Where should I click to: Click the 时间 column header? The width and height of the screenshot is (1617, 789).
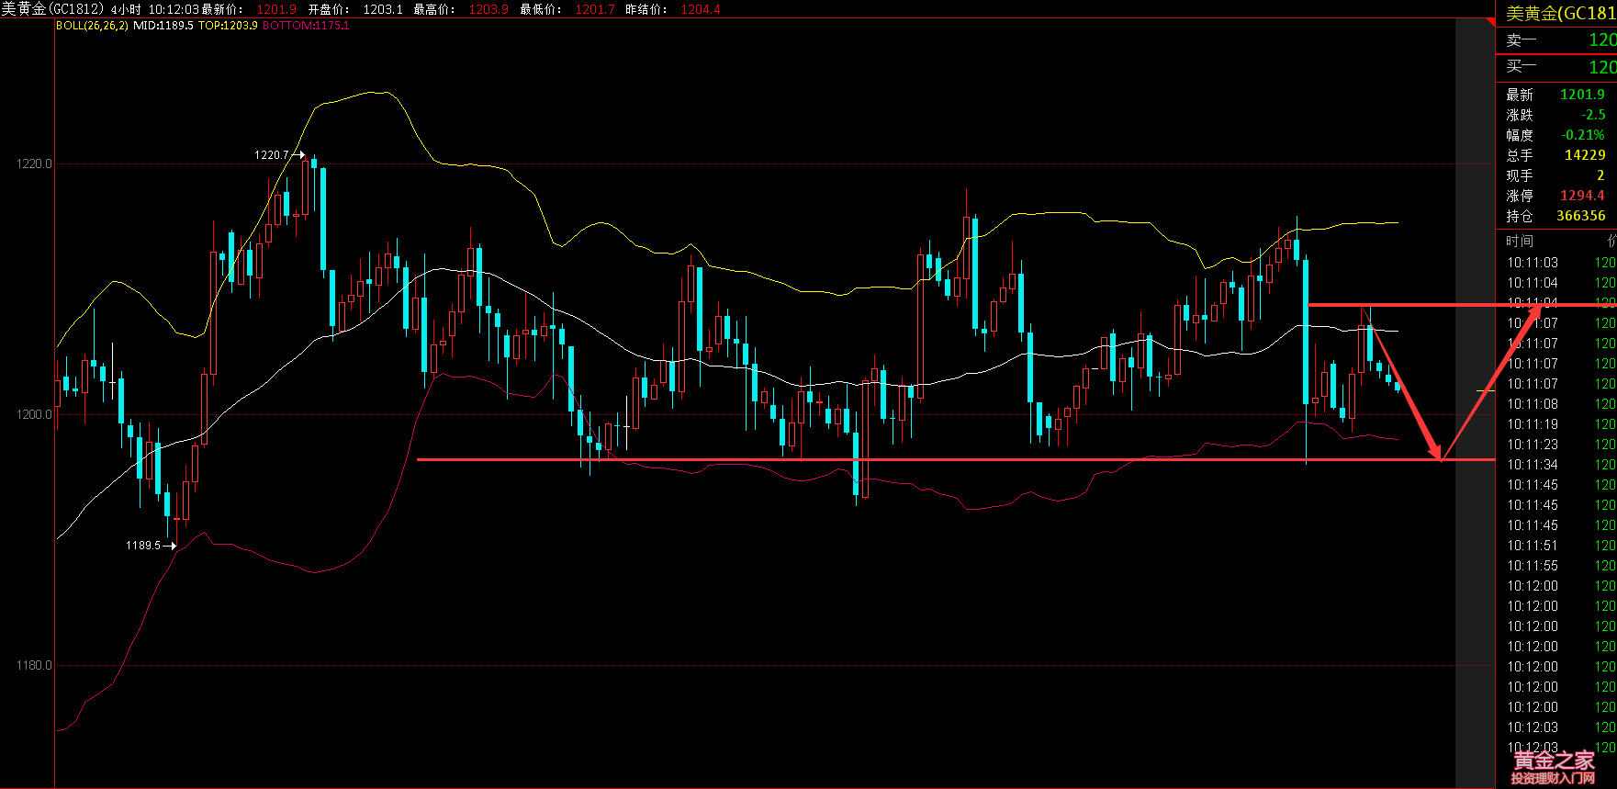point(1520,241)
